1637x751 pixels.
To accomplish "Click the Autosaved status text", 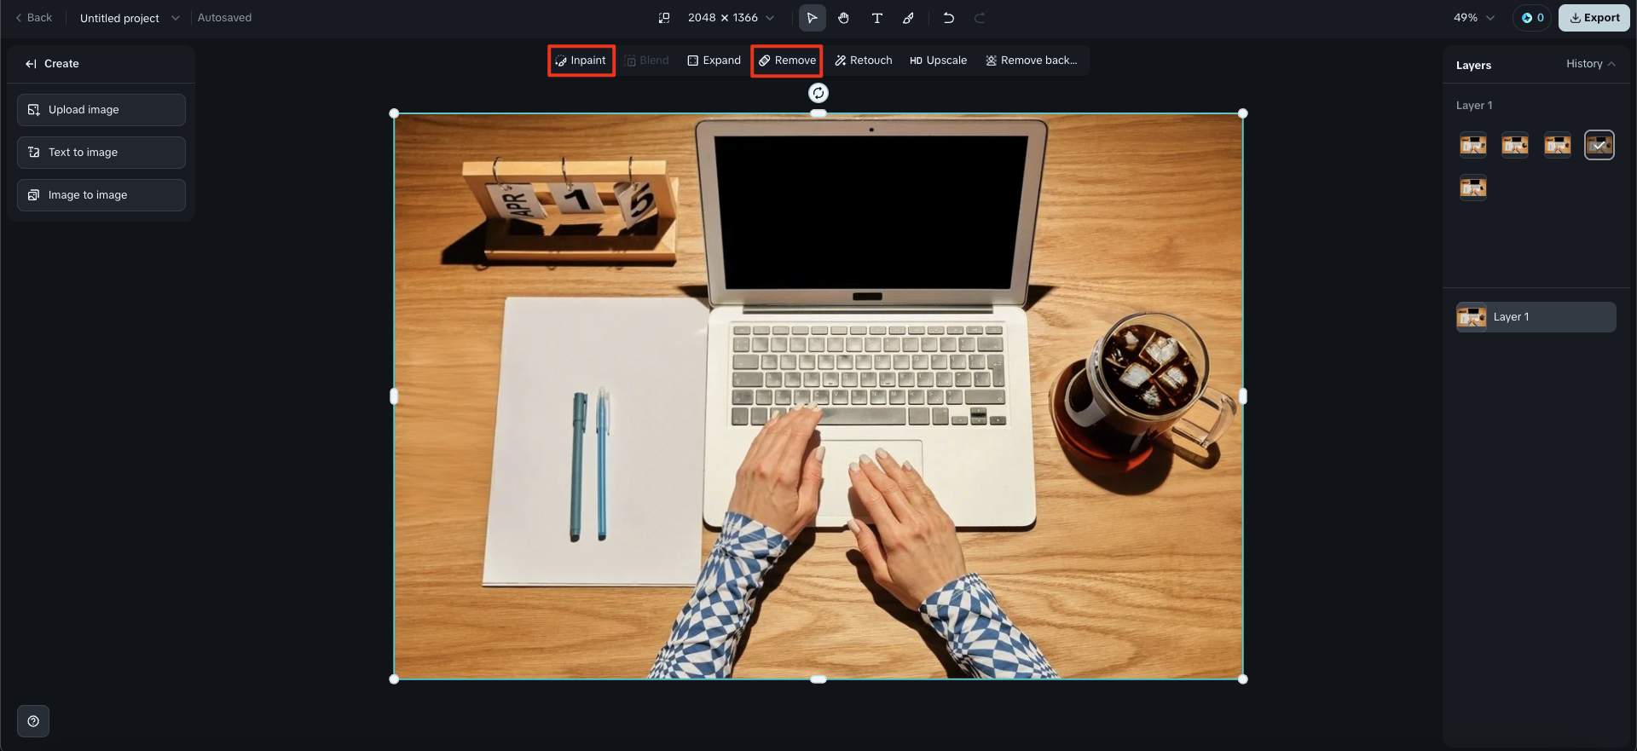I will [224, 18].
